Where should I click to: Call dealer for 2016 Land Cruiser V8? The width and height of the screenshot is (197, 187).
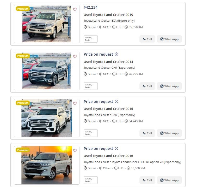(147, 180)
